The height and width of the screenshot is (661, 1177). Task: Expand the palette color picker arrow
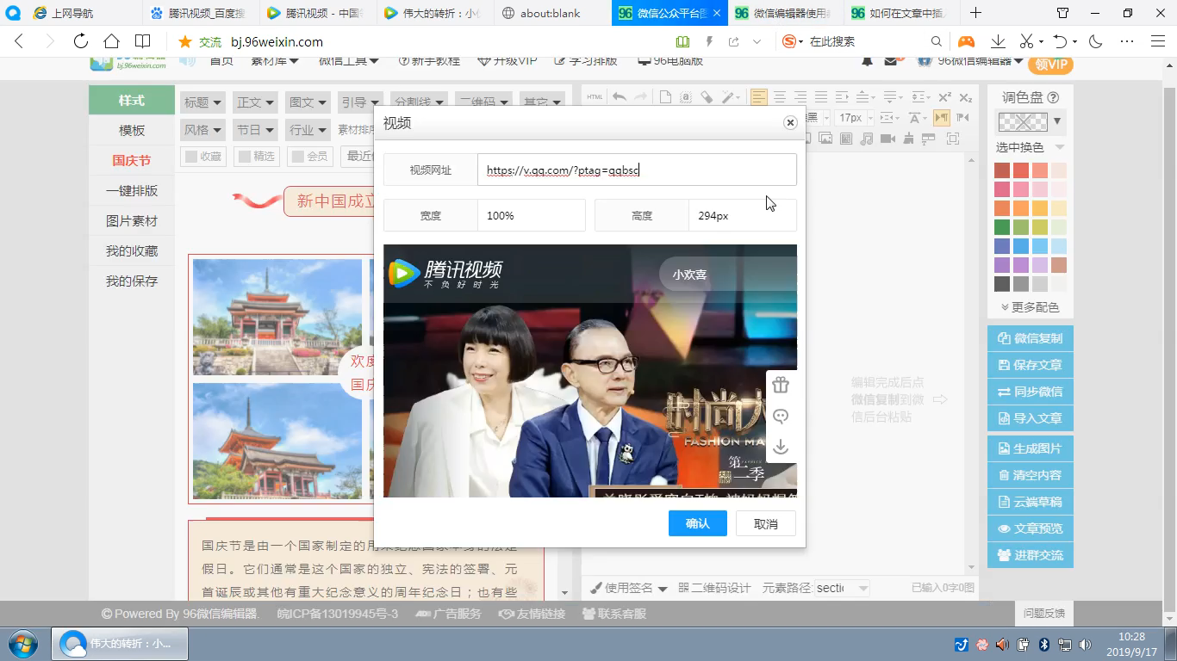click(1057, 121)
